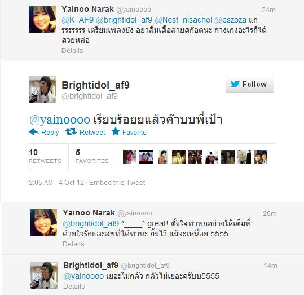Screen dimensions: 304x295
Task: Open the @Nest_nisachol mention link
Action: (183, 20)
